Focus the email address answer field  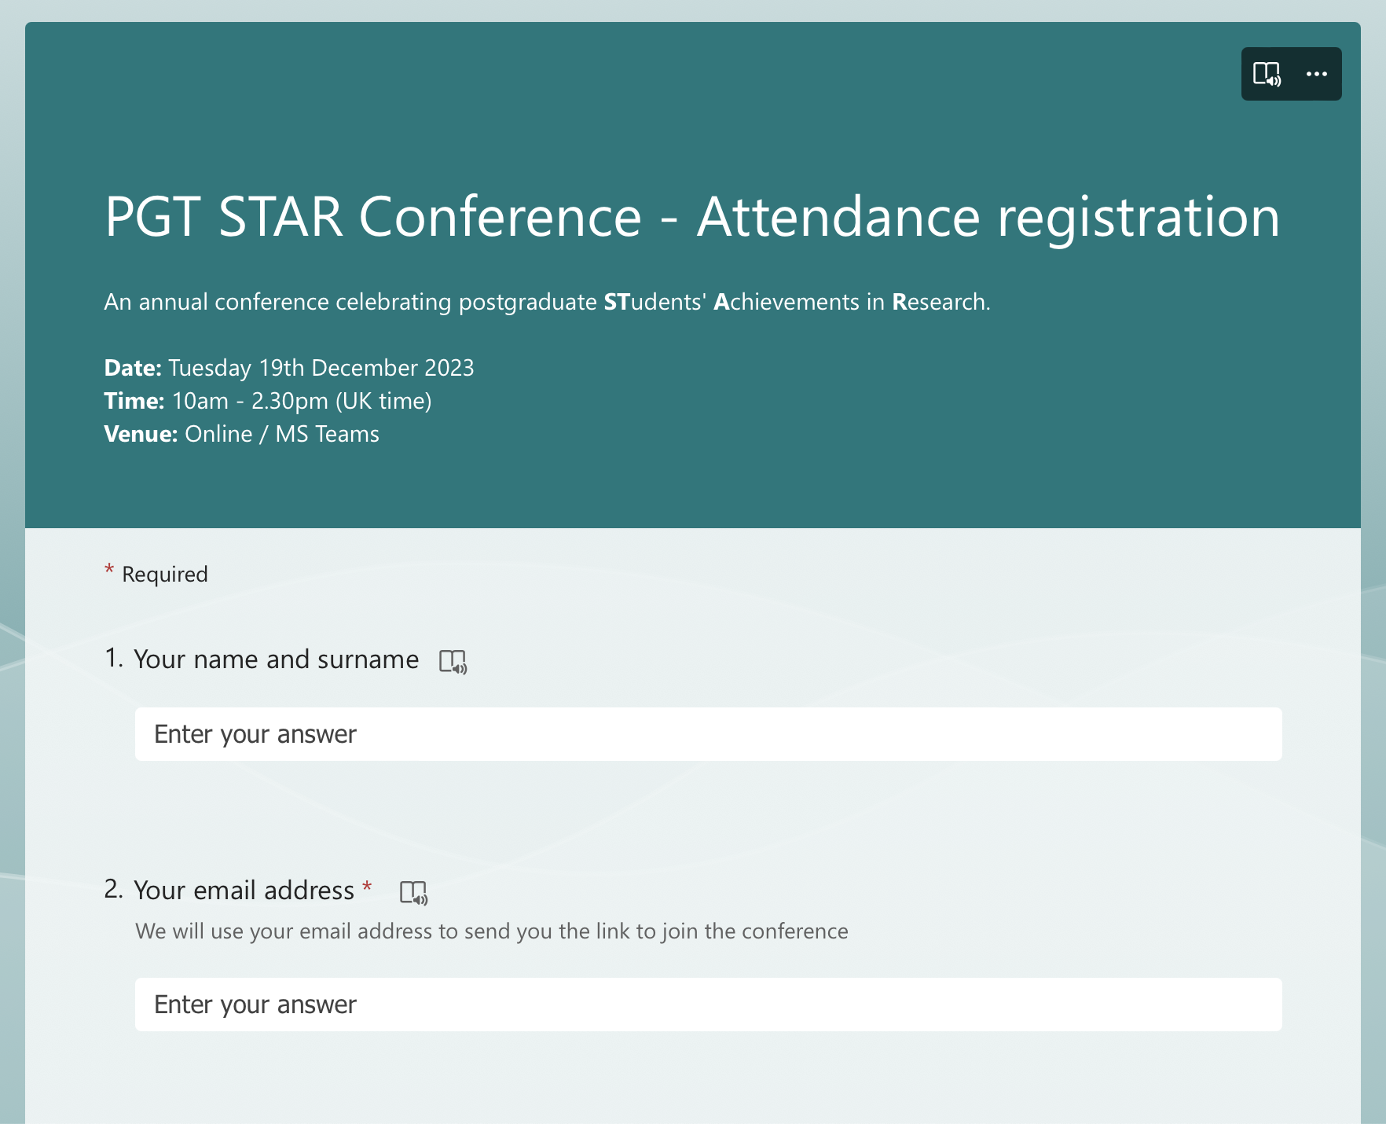click(707, 1005)
